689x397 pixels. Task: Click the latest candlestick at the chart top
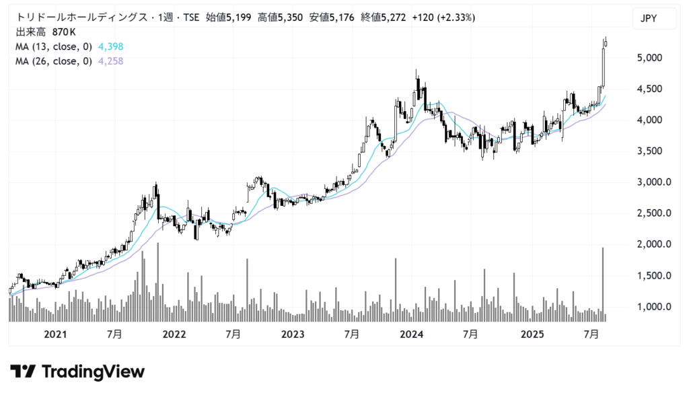(x=606, y=42)
